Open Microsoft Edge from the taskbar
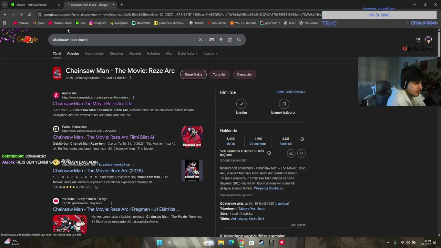Image resolution: width=441 pixels, height=248 pixels. pyautogui.click(x=231, y=242)
